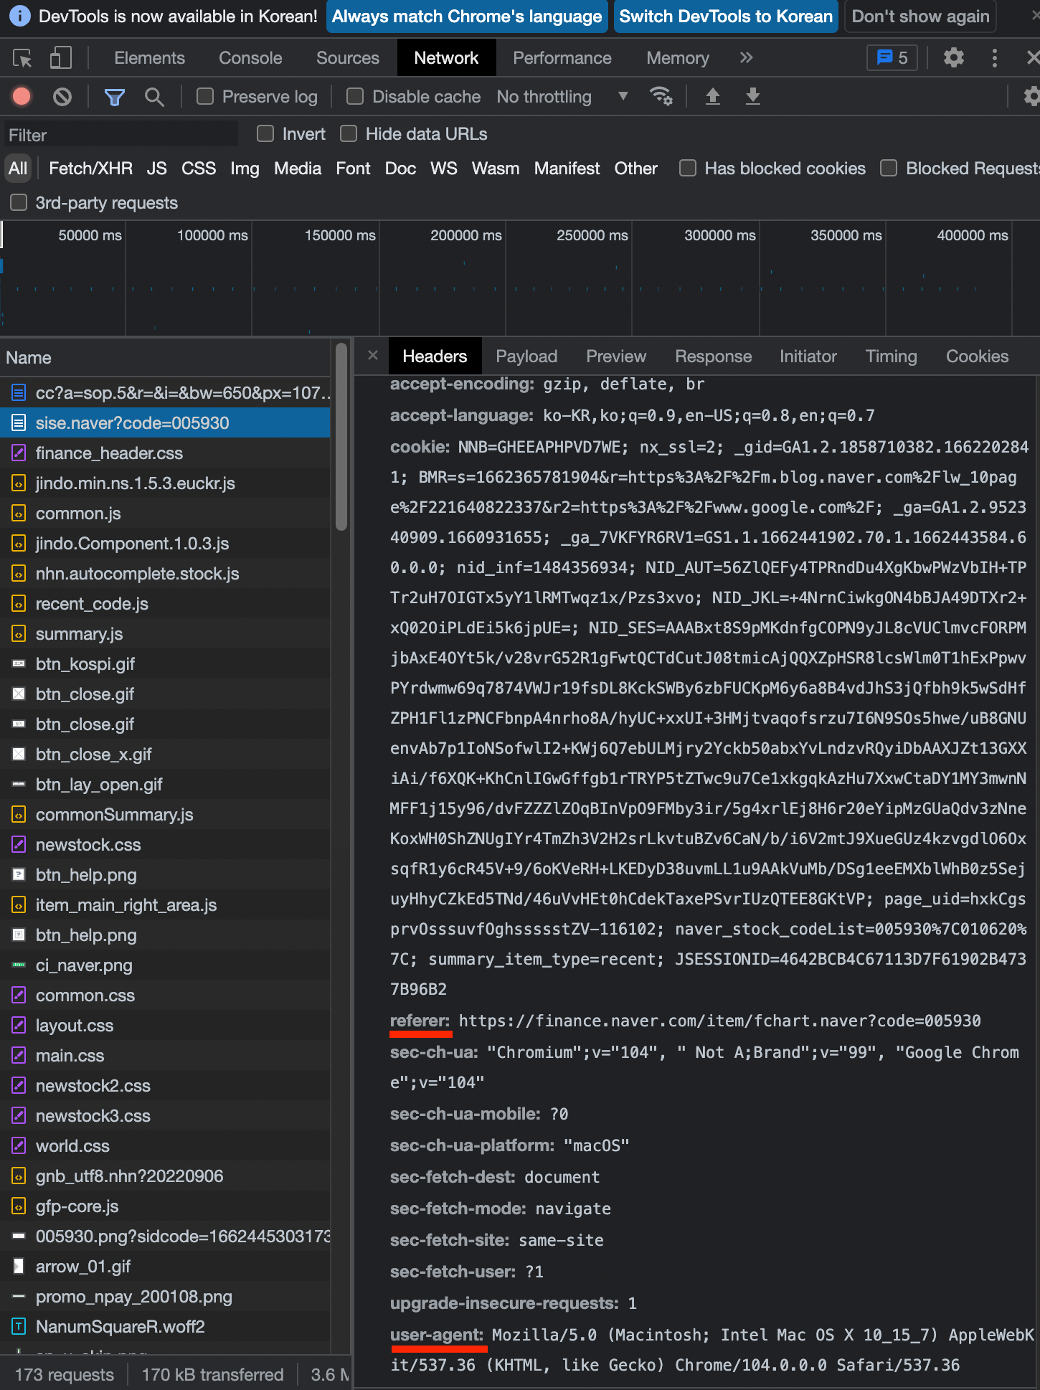Select promo_npay_200108.png request
The width and height of the screenshot is (1040, 1390).
click(x=165, y=1297)
